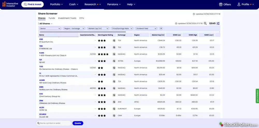Expand the Pensions menu
259x128 pixels.
[114, 4]
